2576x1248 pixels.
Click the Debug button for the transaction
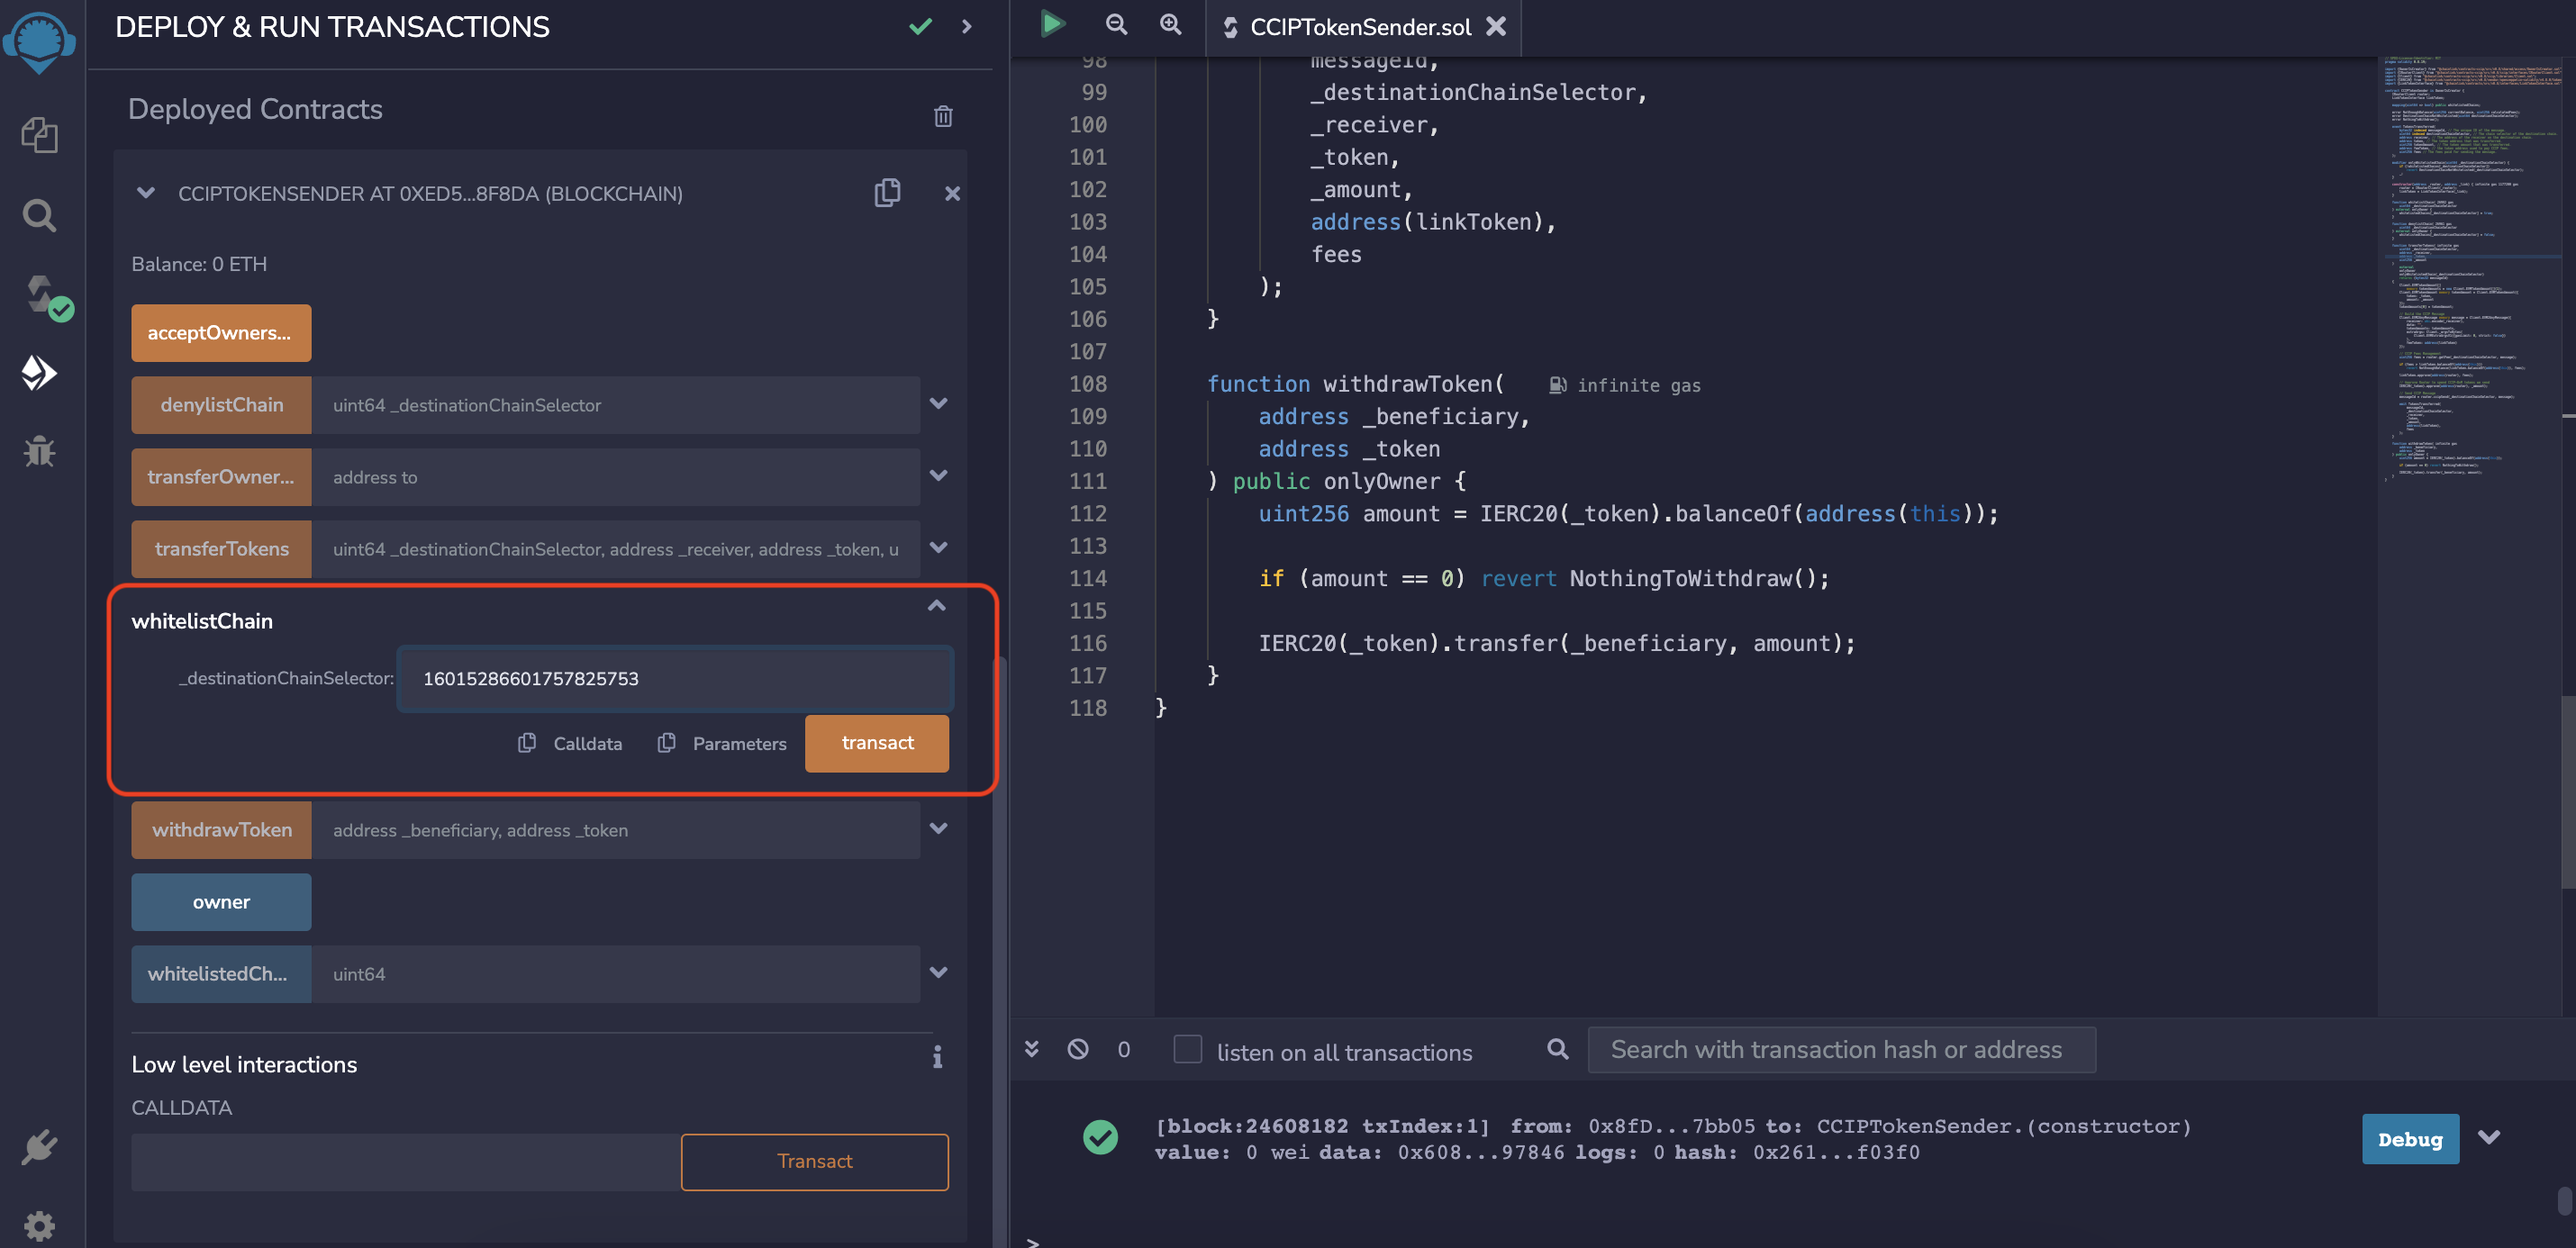2409,1139
